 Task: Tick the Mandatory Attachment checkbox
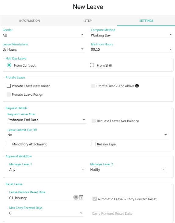point(9,144)
